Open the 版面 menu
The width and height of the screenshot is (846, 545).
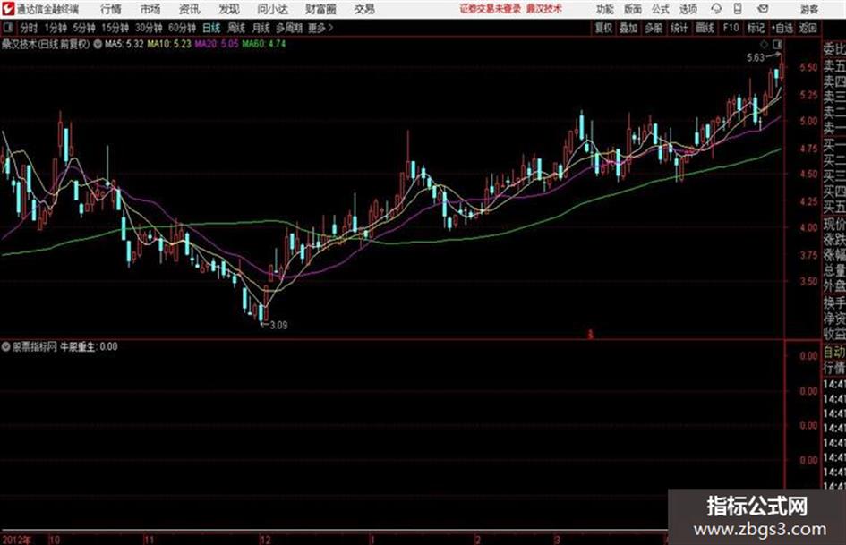click(633, 9)
